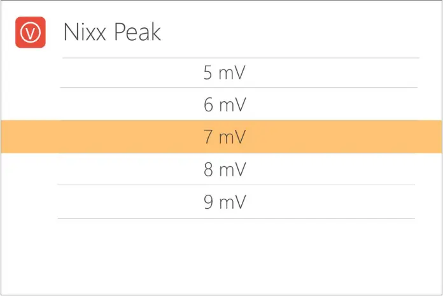Click the value just below 7 mV
Image resolution: width=443 pixels, height=296 pixels.
[x=224, y=170]
